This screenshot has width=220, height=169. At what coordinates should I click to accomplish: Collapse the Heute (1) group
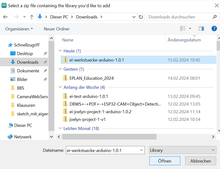coord(60,51)
